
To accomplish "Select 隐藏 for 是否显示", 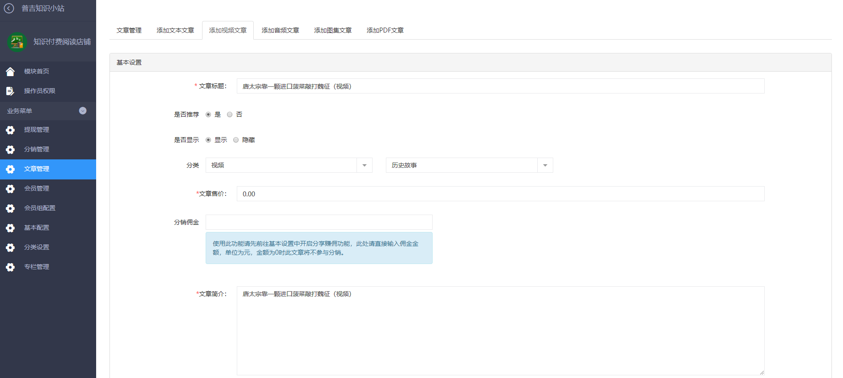I will 236,140.
